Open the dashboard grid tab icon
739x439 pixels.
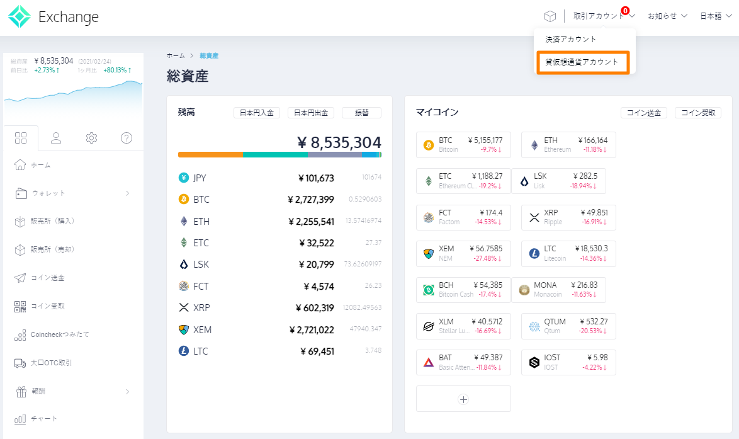click(x=21, y=138)
